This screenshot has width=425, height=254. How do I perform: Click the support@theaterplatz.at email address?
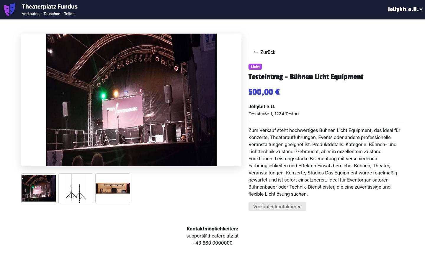[x=212, y=236]
